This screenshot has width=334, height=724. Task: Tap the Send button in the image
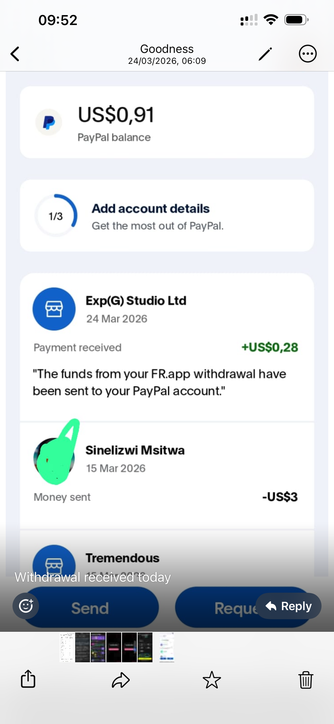coord(90,608)
